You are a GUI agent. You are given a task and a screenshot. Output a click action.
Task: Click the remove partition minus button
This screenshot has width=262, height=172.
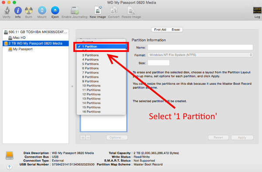(88, 138)
